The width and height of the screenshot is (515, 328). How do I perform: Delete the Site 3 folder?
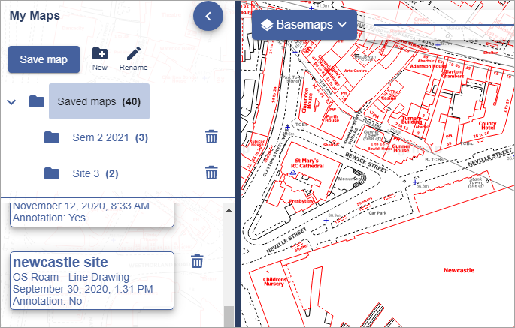tap(211, 173)
